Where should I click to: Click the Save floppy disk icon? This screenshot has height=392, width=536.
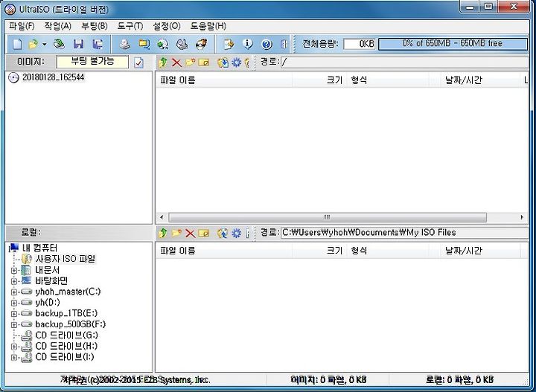click(79, 44)
